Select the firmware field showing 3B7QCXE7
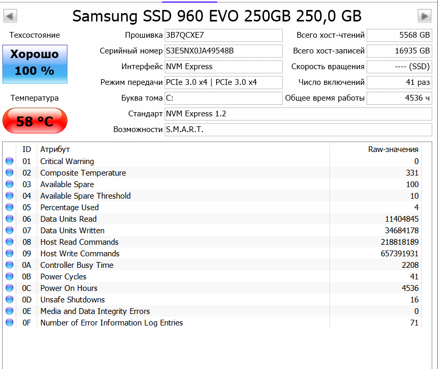Viewport: 438px width, 369px height. click(x=223, y=36)
